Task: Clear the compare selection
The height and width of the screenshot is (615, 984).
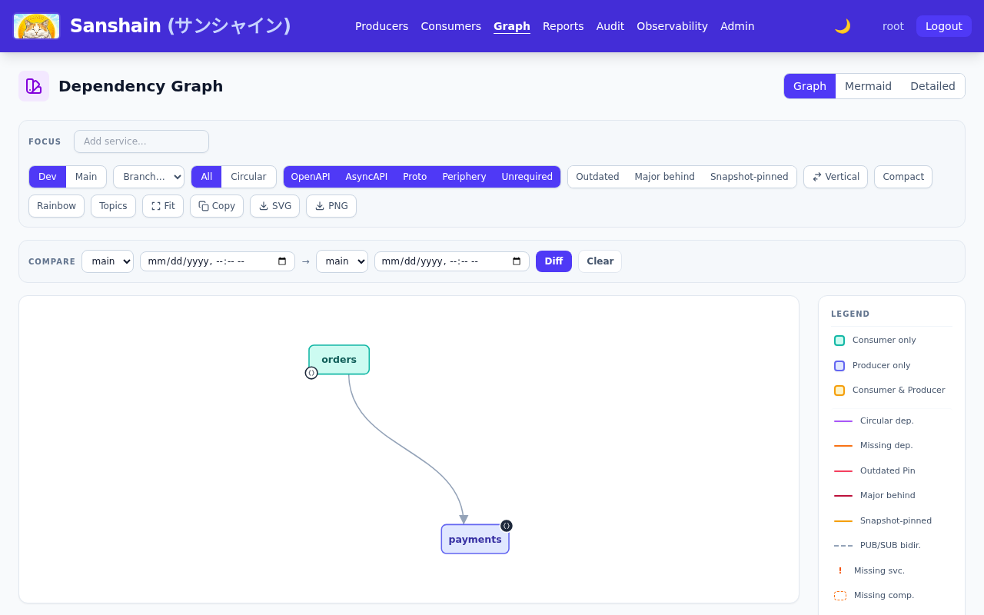Action: point(600,261)
